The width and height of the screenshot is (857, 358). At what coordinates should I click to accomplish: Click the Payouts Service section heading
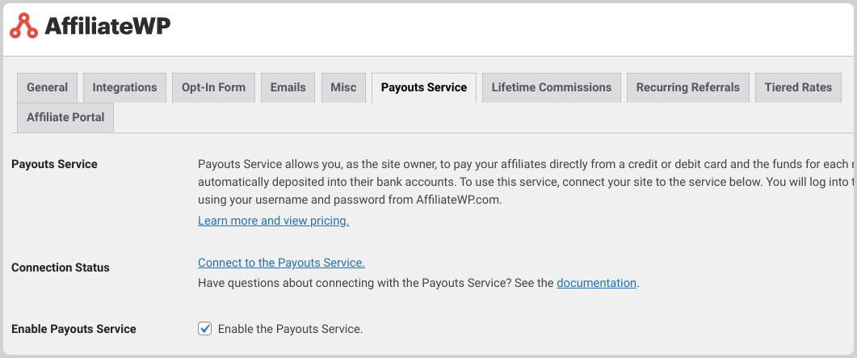tap(55, 164)
